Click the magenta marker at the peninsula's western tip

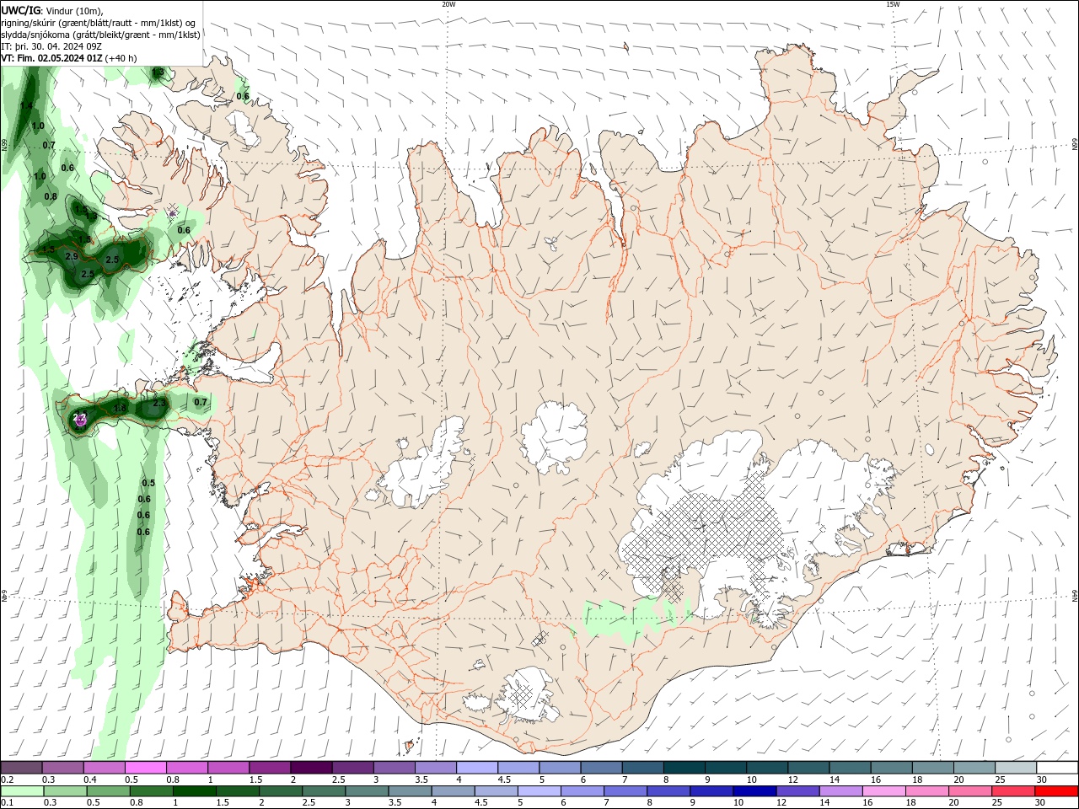(80, 421)
